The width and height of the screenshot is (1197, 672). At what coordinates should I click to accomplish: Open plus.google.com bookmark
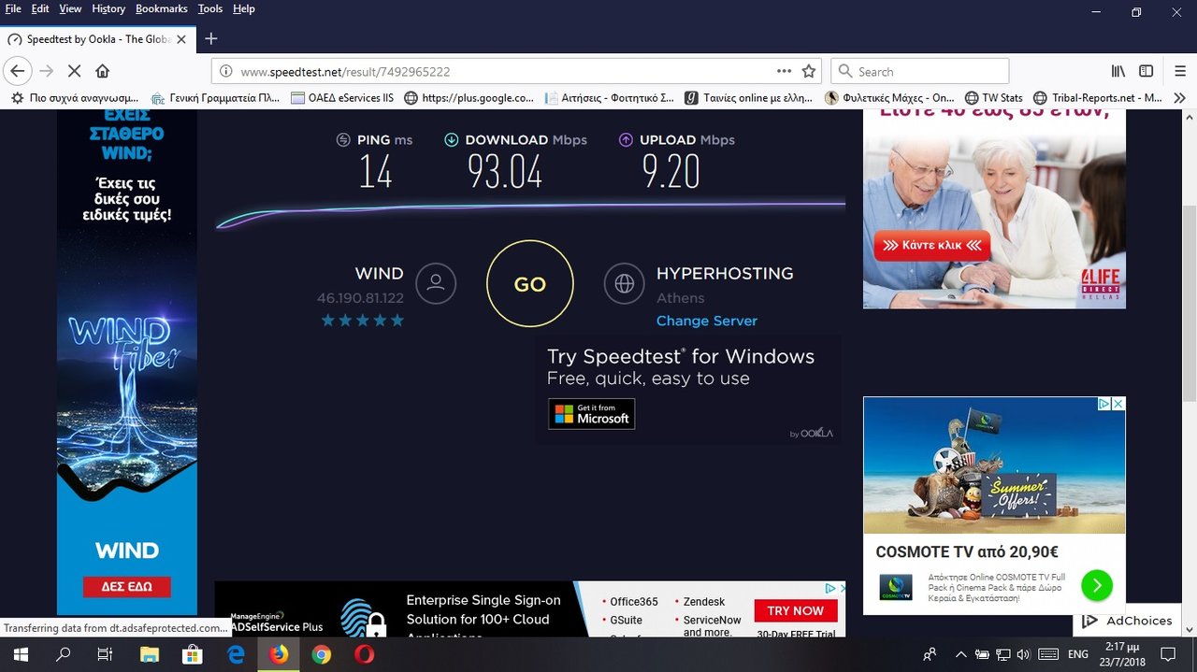coord(469,97)
